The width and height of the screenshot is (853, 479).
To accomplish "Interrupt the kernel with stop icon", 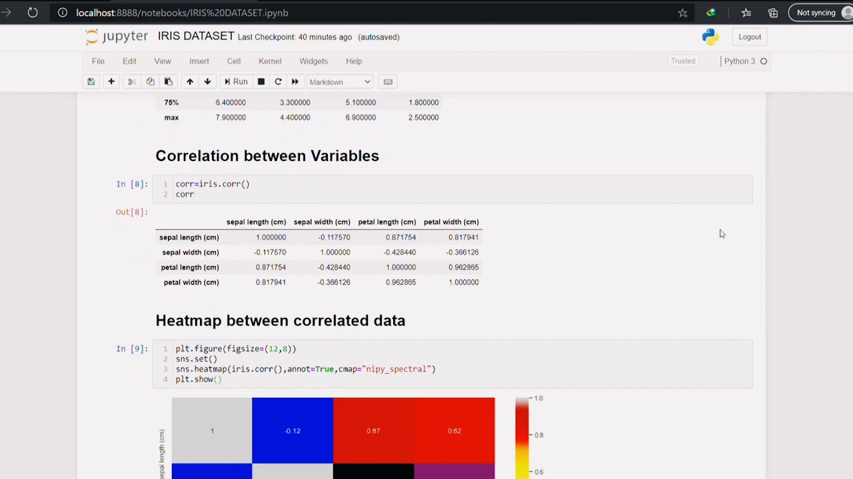I will [x=261, y=82].
